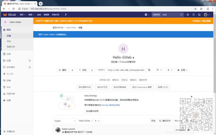Click 添加更新日志 button
Screen dimensions: 216x135
click(x=85, y=87)
